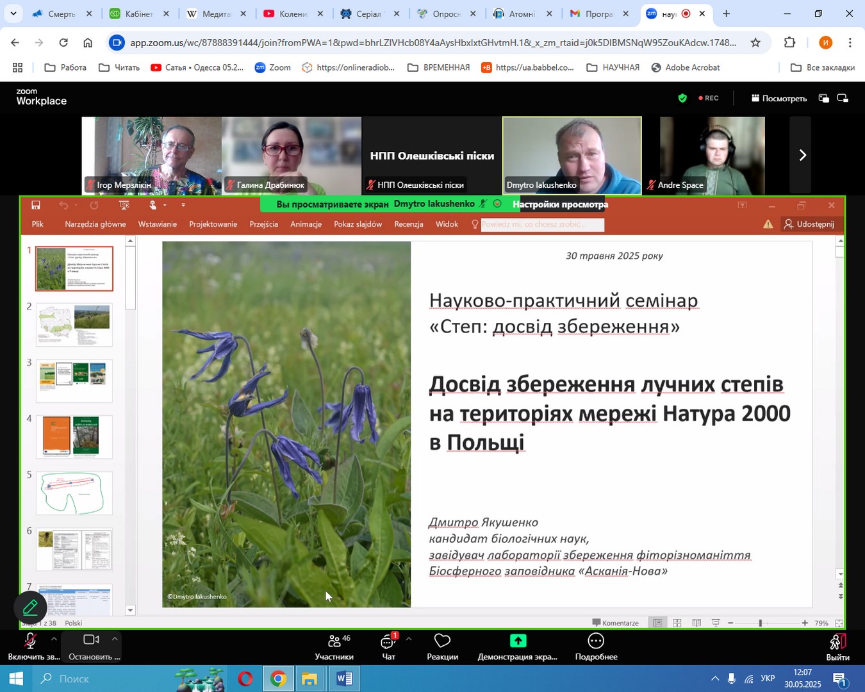Launch Word from the Windows taskbar
The height and width of the screenshot is (692, 865).
[x=343, y=679]
